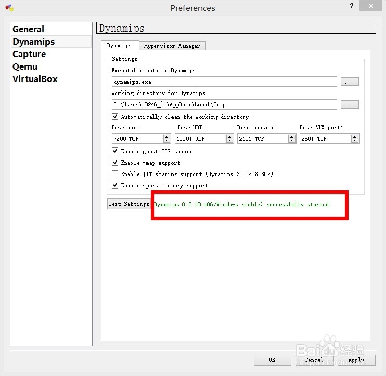Apply the preference changes
The width and height of the screenshot is (386, 376).
356,360
